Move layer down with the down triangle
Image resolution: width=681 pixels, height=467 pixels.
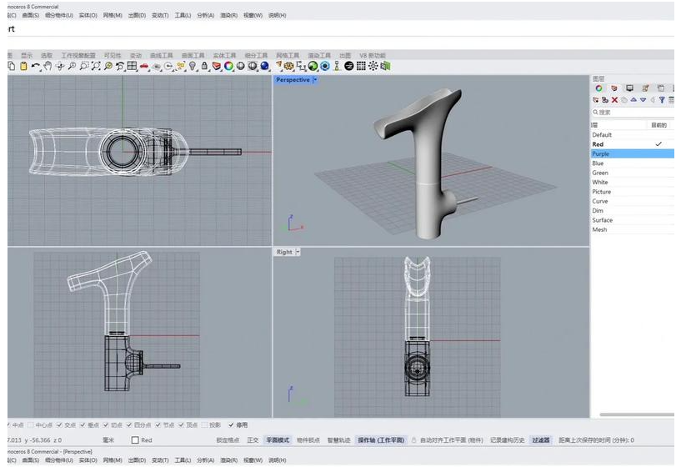coord(643,100)
